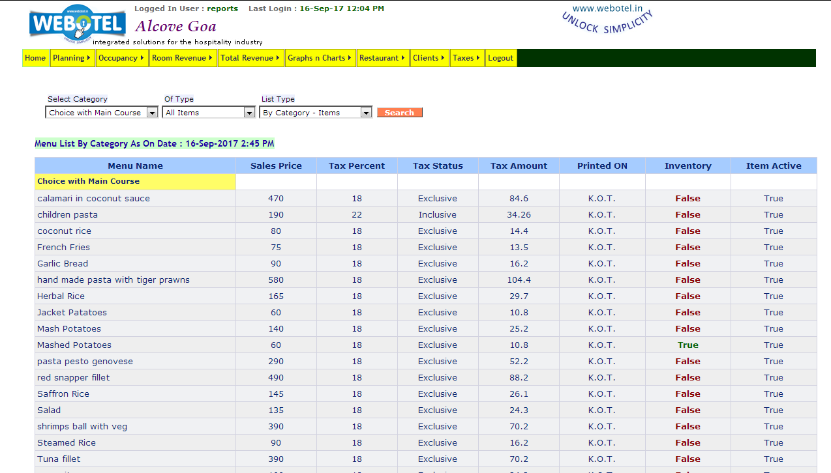
Task: Open the Total Revenue menu
Action: [251, 58]
